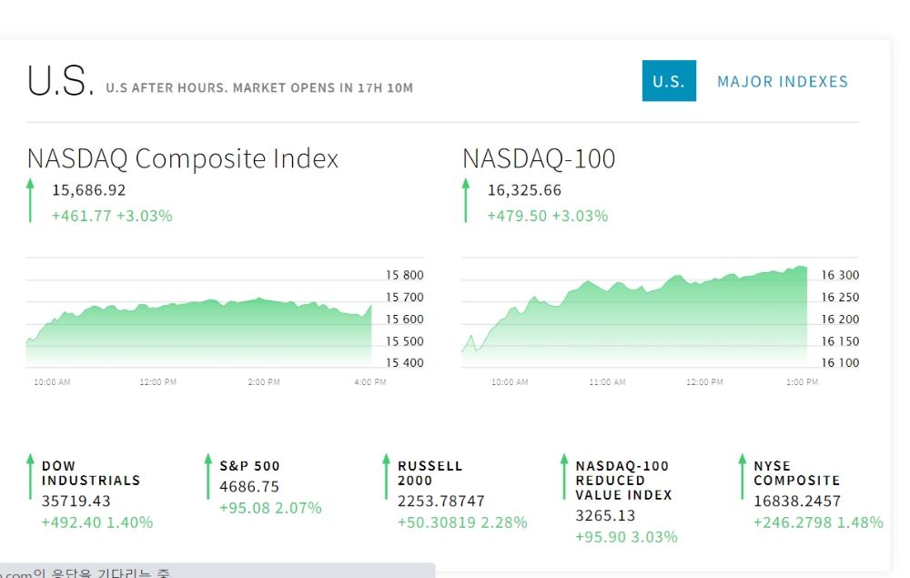Click the NASDAQ-100 green up arrow
The image size is (910, 578).
[465, 200]
